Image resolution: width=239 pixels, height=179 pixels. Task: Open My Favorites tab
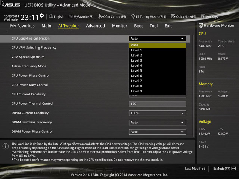click(x=22, y=26)
